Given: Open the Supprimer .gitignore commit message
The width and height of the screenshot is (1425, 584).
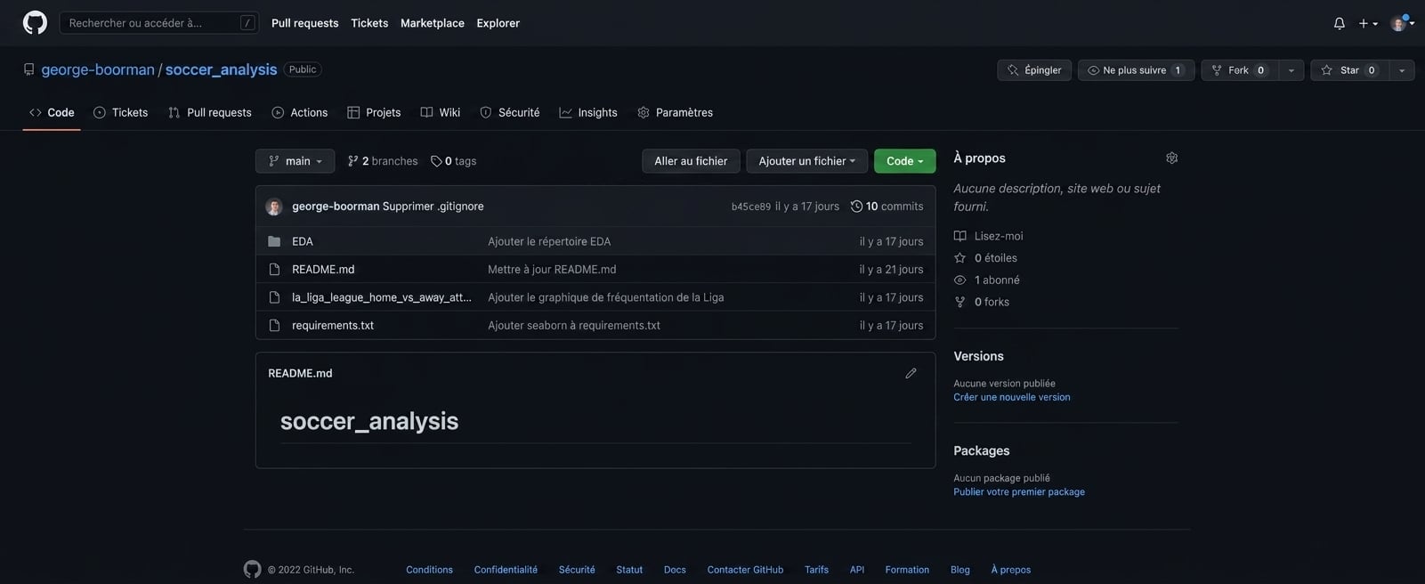Looking at the screenshot, I should (433, 207).
